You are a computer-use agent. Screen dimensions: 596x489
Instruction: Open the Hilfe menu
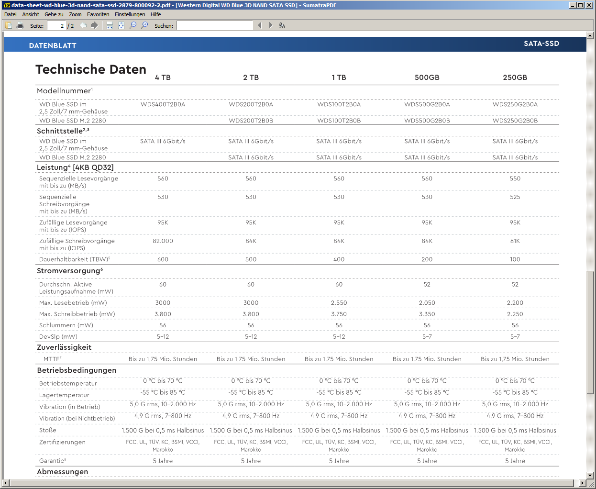[x=156, y=14]
